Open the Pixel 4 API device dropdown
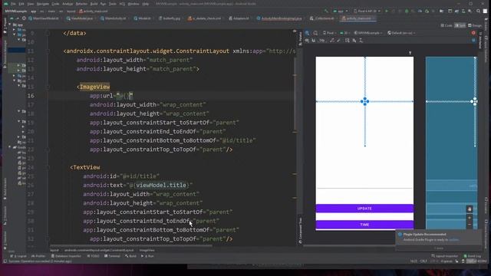The height and width of the screenshot is (276, 491). [367, 11]
